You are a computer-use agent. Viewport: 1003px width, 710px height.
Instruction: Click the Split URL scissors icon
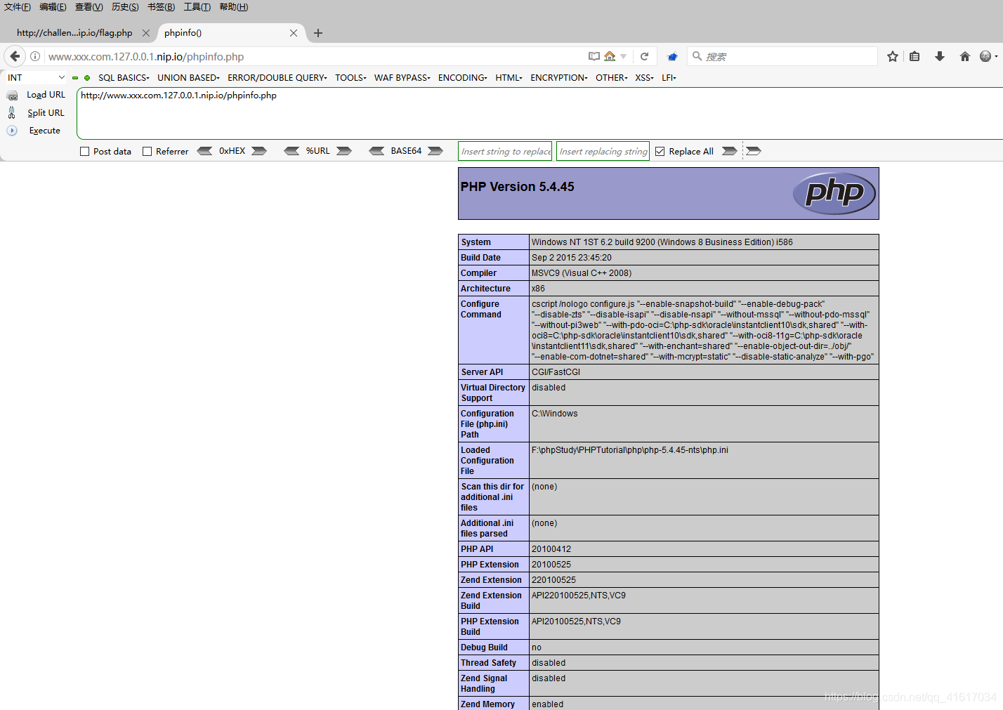11,112
